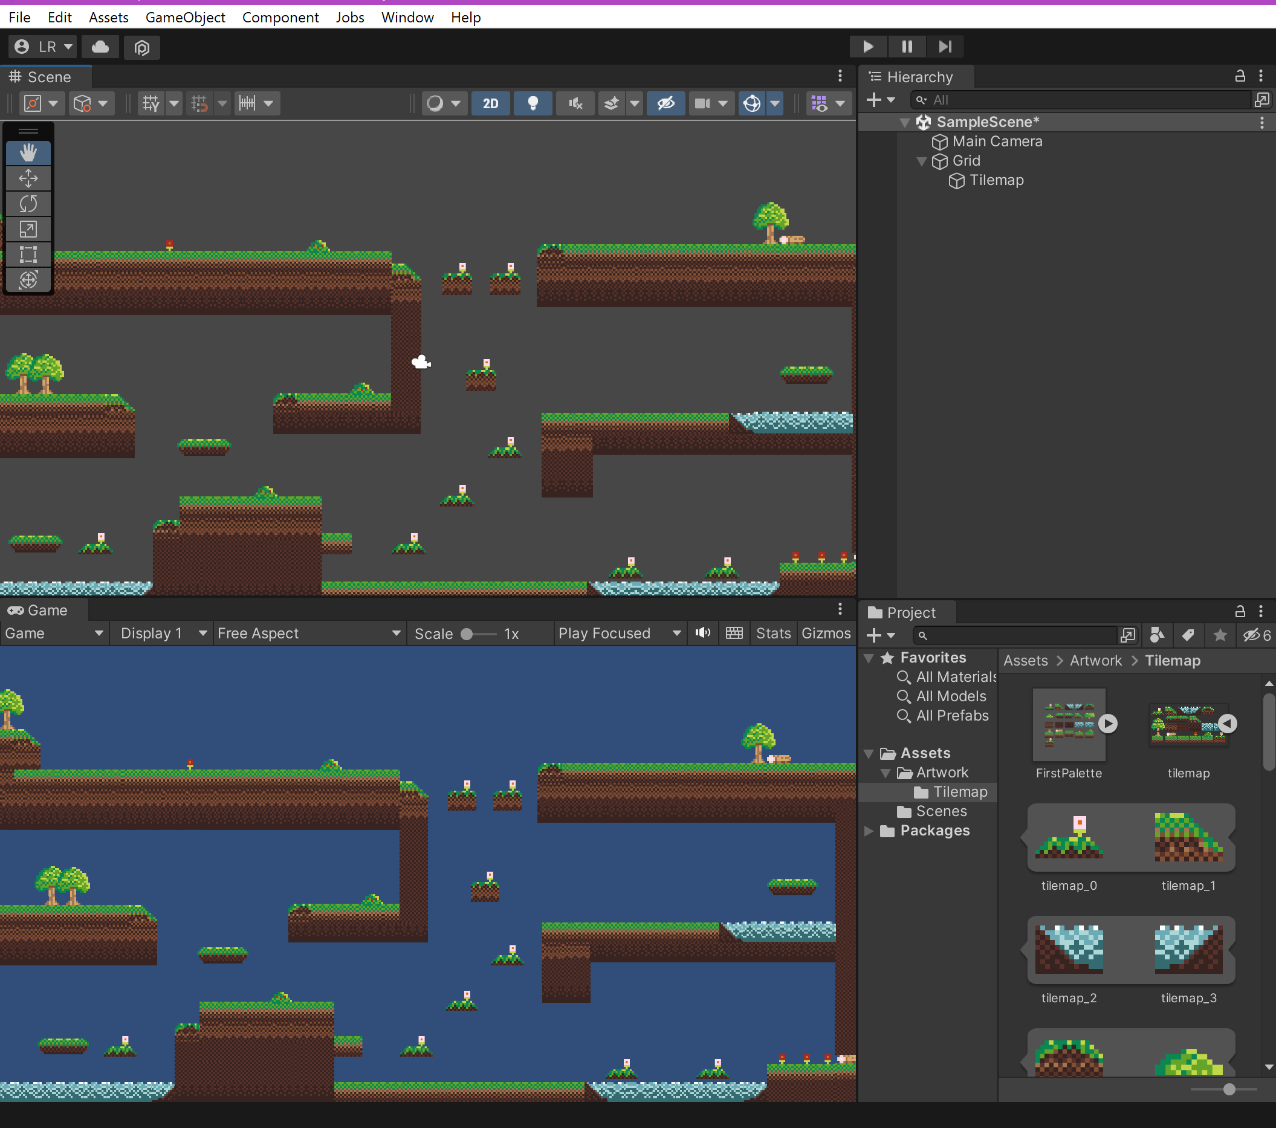Image resolution: width=1276 pixels, height=1128 pixels.
Task: Select Main Camera in Hierarchy
Action: 997,141
